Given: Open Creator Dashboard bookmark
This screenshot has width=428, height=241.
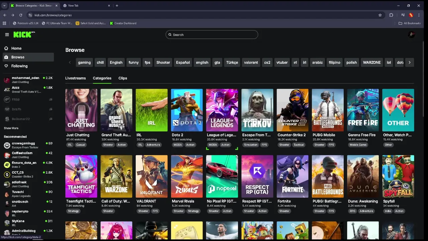Looking at the screenshot, I should (x=123, y=23).
